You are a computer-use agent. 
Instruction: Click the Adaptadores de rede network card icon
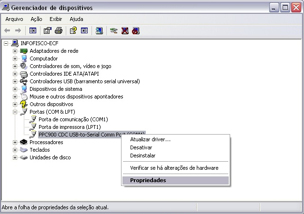pyautogui.click(x=24, y=51)
